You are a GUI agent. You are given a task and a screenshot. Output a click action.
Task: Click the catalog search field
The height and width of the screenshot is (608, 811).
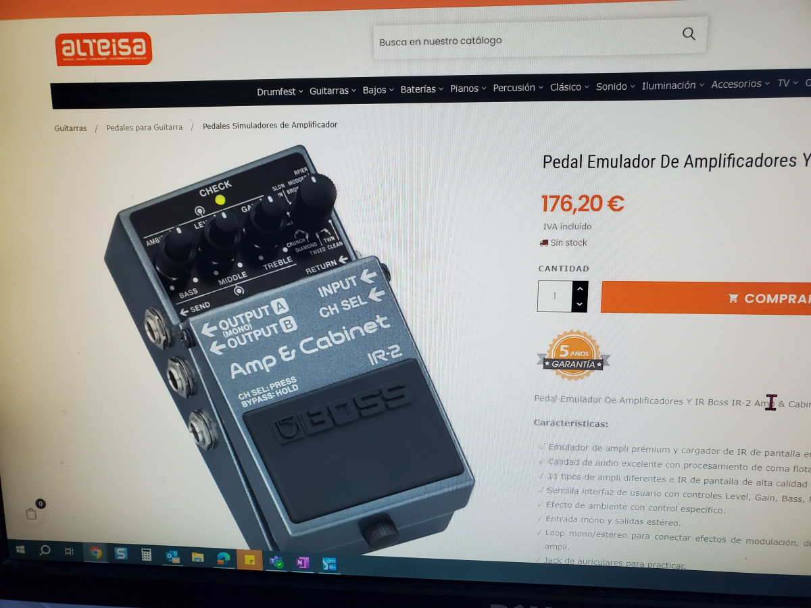tap(527, 40)
